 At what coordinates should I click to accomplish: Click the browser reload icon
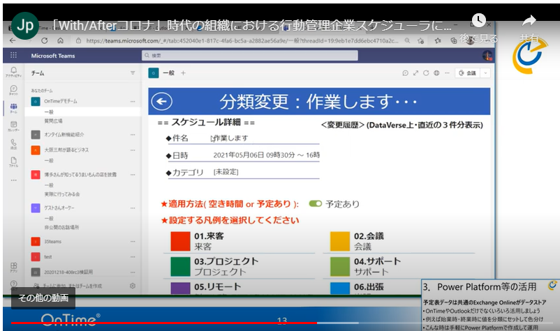44,40
